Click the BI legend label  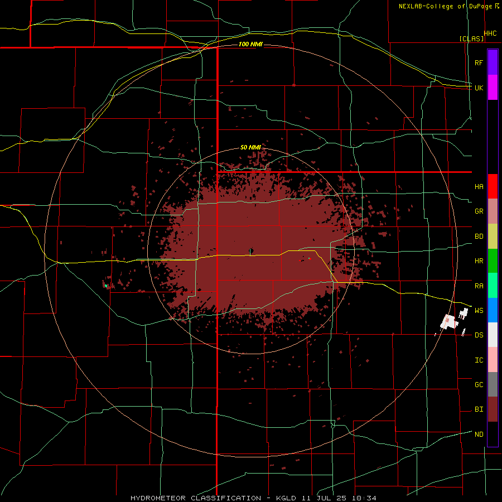(479, 409)
